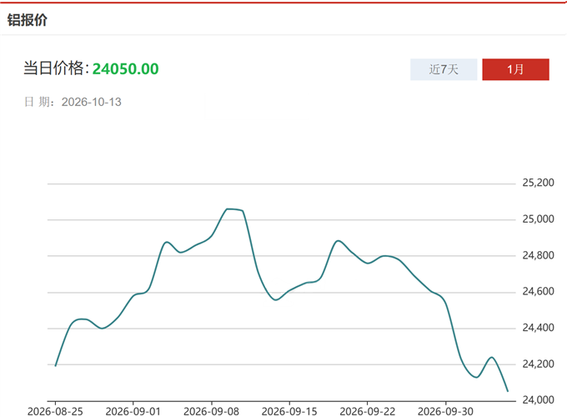Click the 铝报价 heading

pyautogui.click(x=28, y=20)
